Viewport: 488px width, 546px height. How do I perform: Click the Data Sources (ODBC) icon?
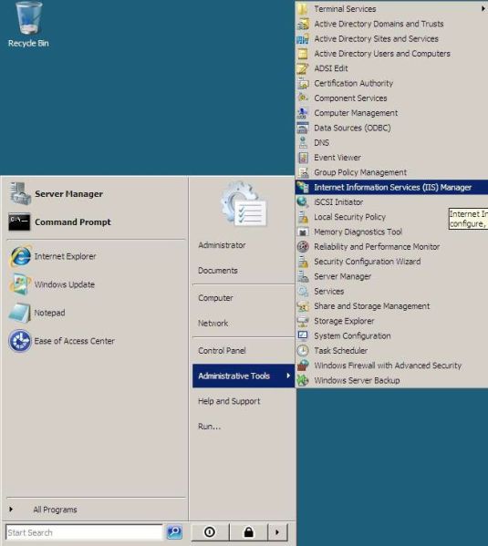303,129
